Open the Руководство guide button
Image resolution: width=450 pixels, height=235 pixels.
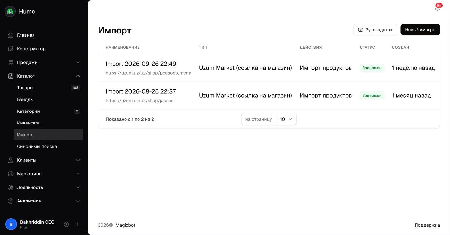[375, 30]
